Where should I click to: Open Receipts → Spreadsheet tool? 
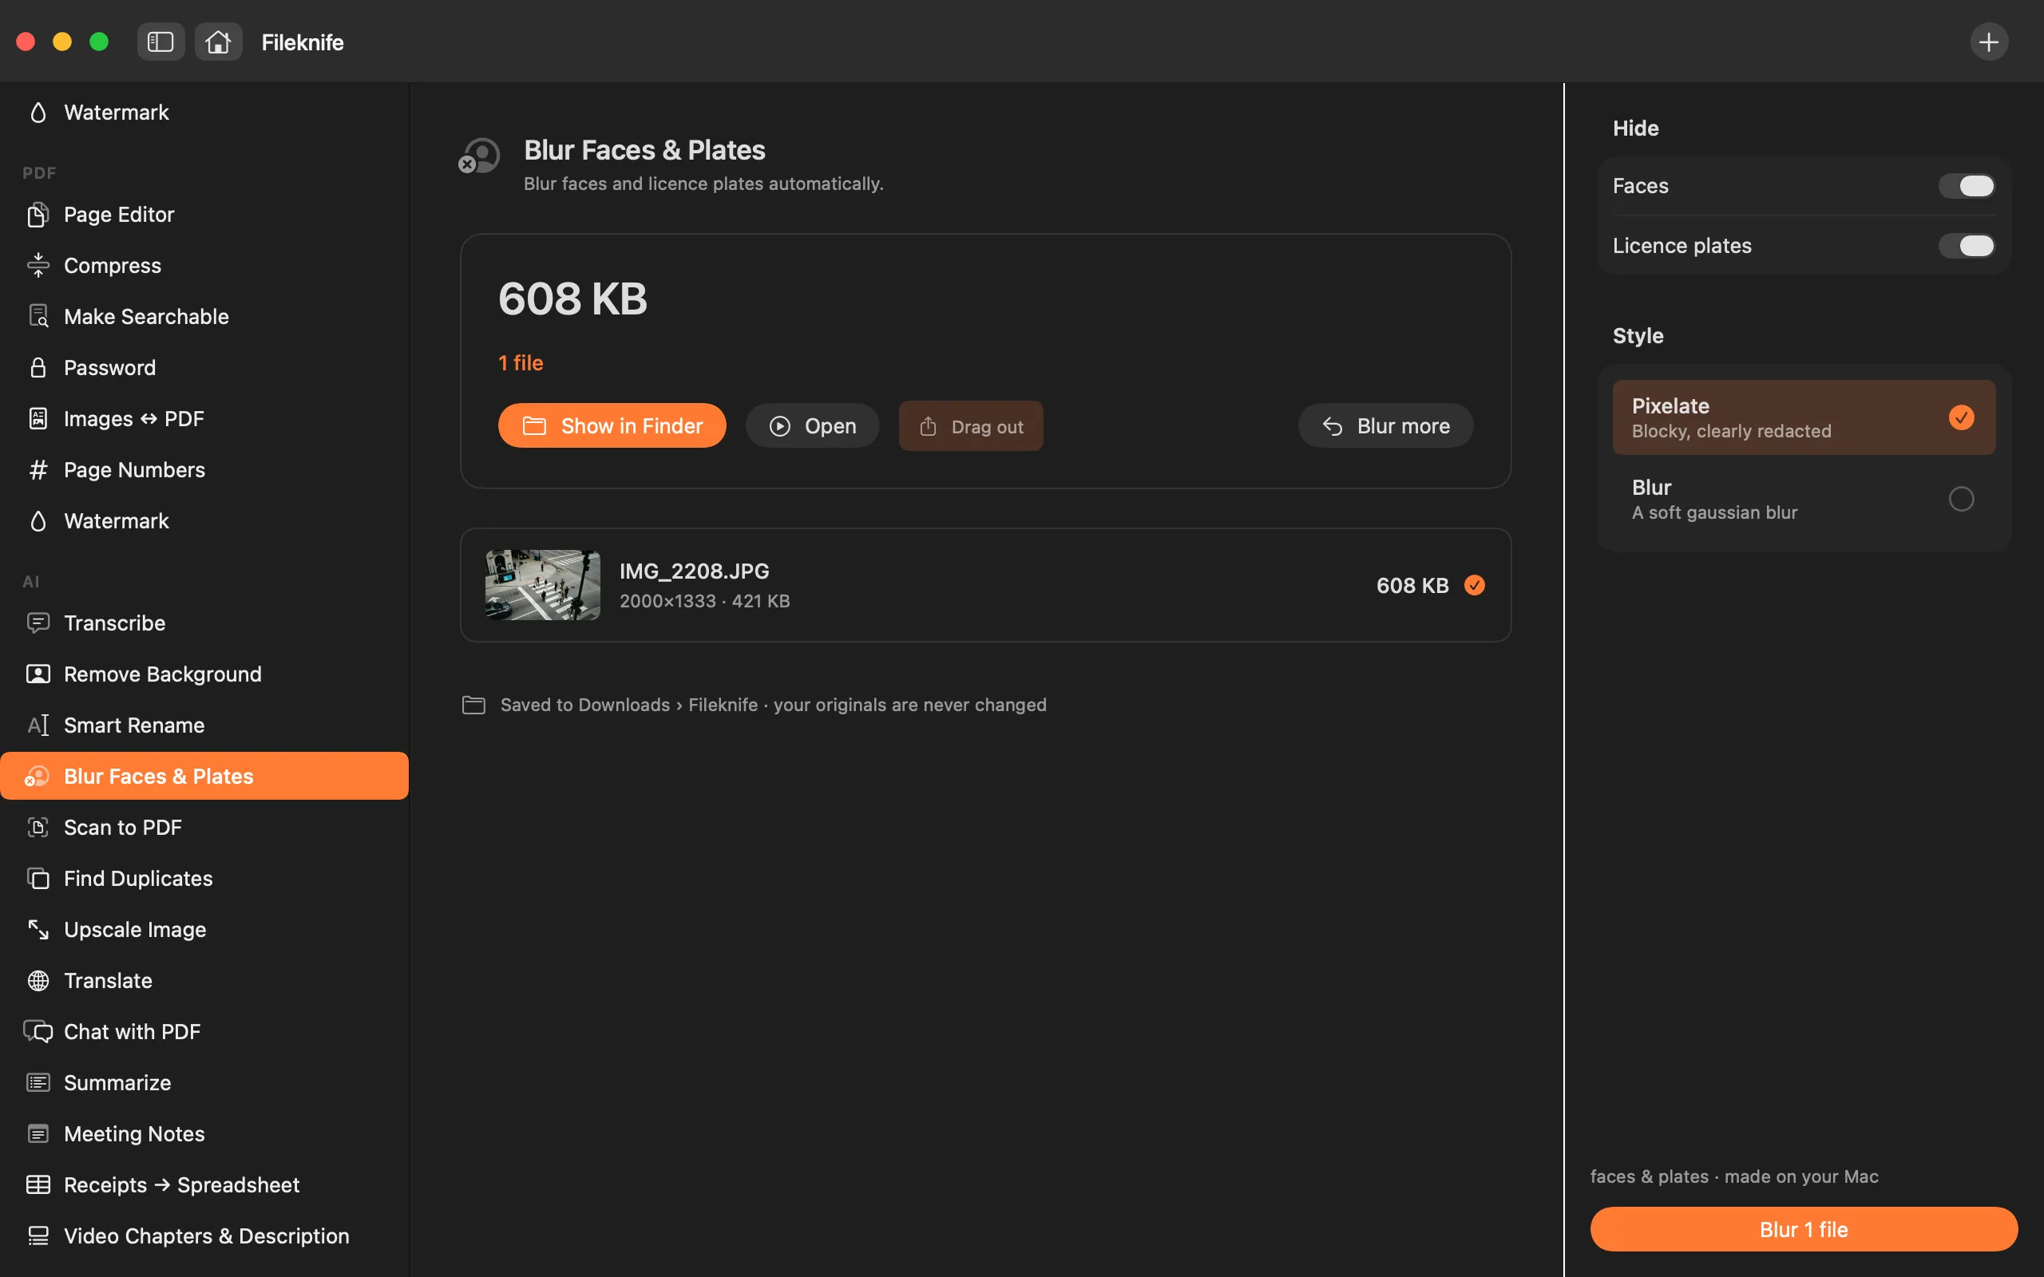coord(204,1185)
